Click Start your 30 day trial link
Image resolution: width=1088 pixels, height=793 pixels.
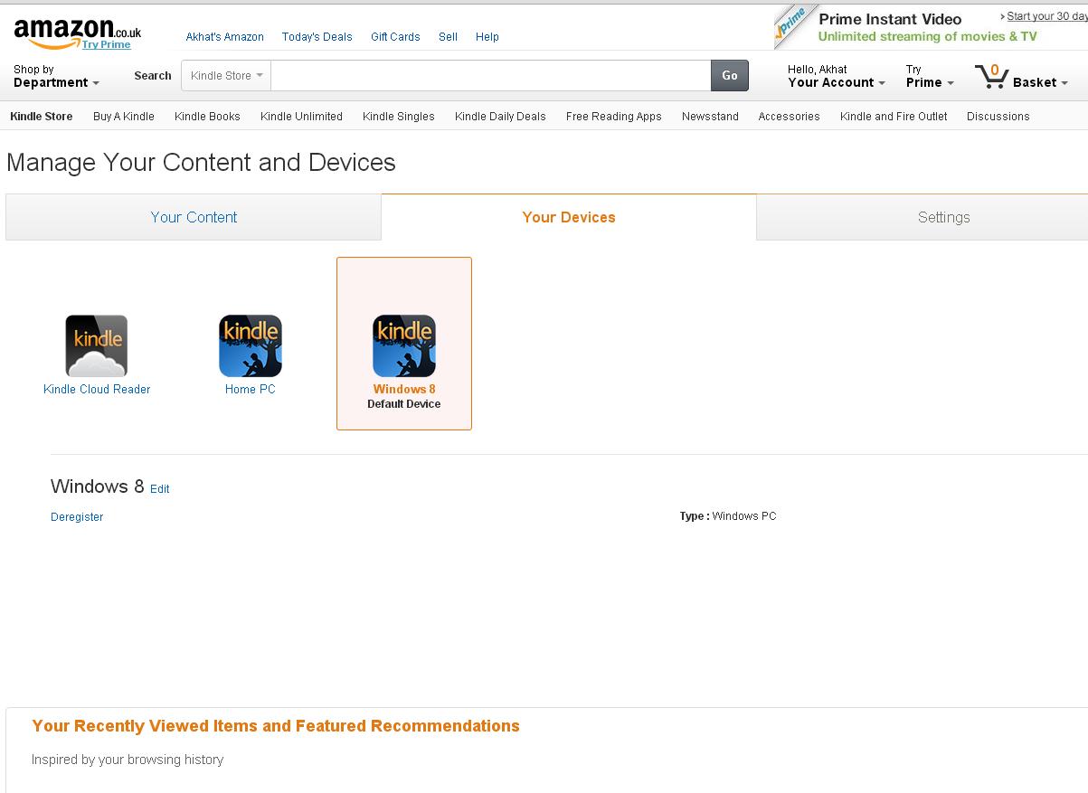click(x=1046, y=16)
